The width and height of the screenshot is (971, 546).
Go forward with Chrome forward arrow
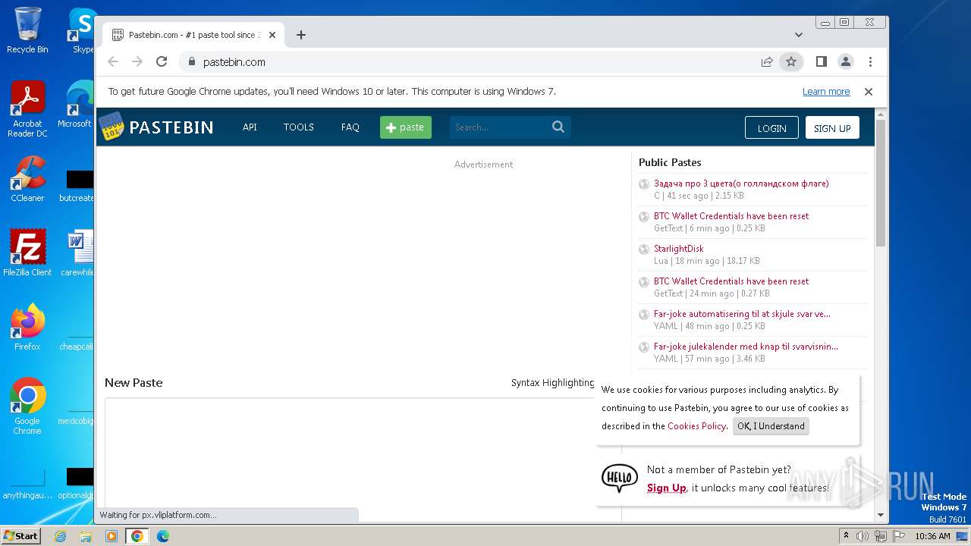tap(137, 62)
